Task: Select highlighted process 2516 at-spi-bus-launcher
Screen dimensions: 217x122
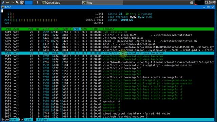Action: point(108,53)
